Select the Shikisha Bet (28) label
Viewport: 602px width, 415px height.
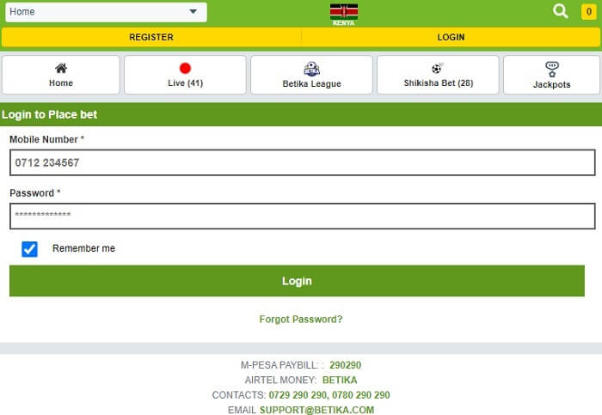pos(438,82)
